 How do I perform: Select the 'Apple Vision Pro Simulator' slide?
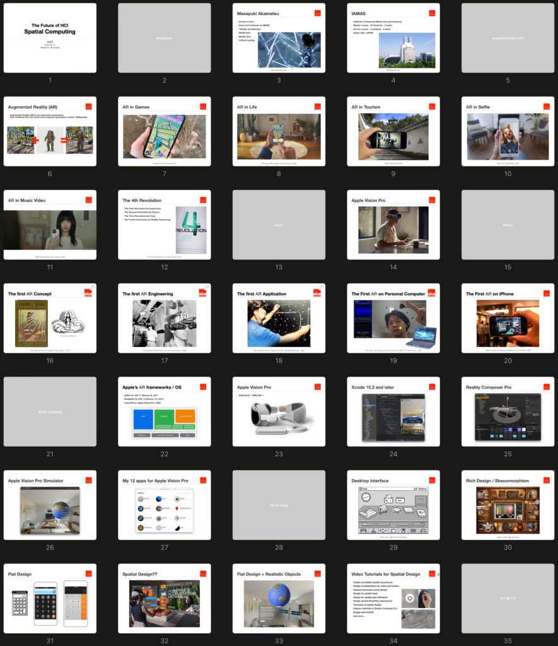click(x=50, y=505)
